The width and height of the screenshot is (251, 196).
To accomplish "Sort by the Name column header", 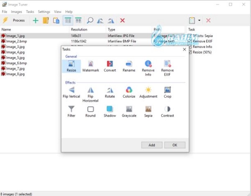I will tap(35, 30).
